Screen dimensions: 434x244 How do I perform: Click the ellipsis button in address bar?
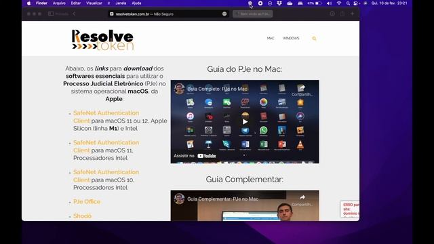[x=224, y=14]
